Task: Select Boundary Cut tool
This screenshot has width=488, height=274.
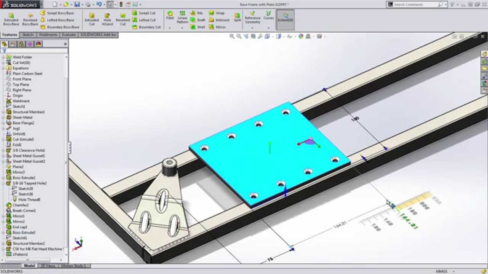Action: click(x=146, y=27)
